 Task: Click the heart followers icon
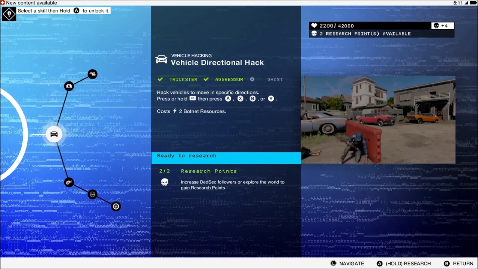coord(314,26)
